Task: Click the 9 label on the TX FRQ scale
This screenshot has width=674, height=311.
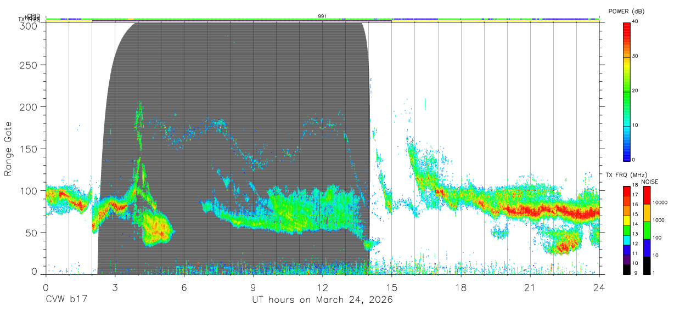Action: pos(636,273)
